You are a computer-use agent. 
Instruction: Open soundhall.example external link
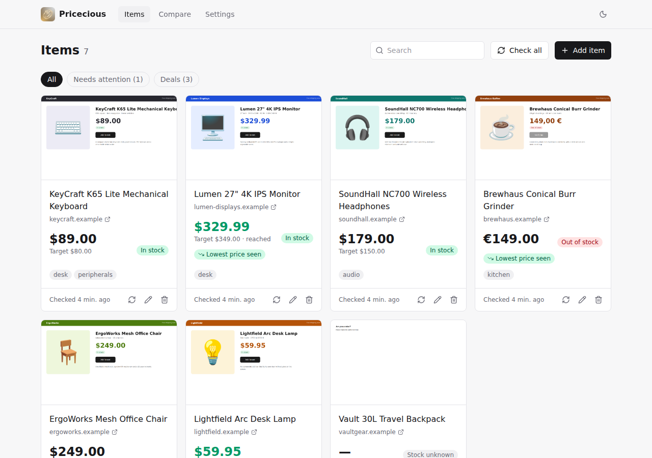[372, 219]
